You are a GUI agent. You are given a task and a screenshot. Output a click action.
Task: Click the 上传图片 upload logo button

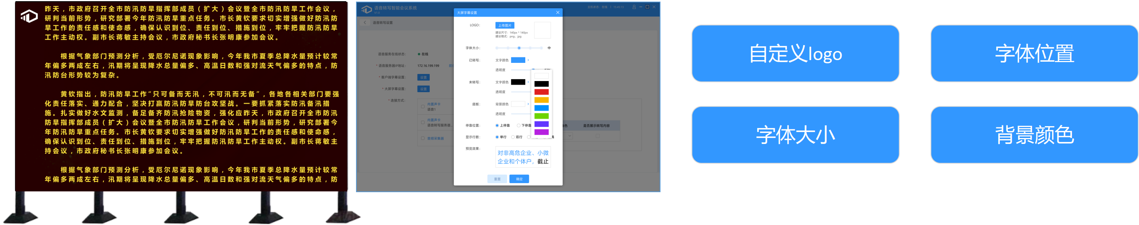505,26
